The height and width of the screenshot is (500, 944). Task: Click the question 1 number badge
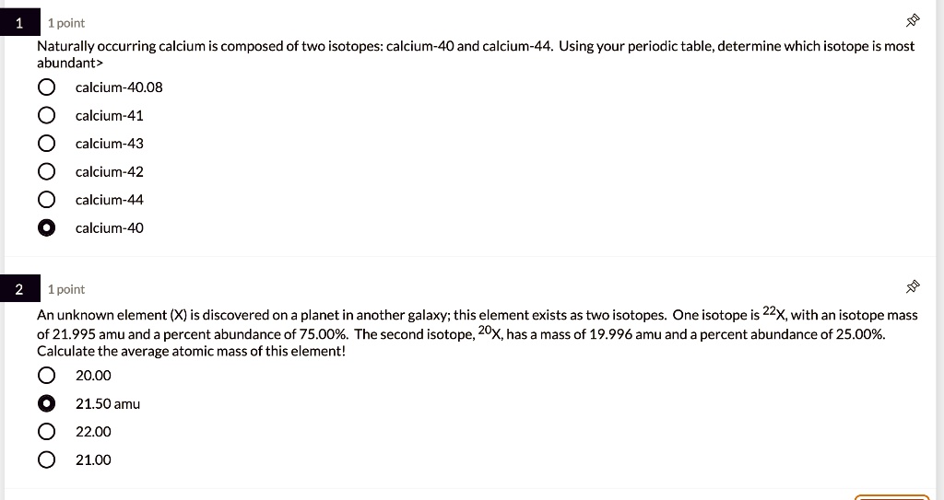(x=18, y=23)
